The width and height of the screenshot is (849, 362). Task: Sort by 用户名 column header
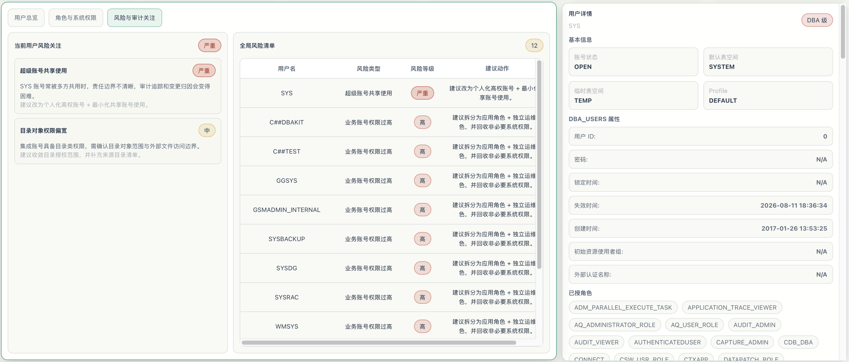(287, 69)
